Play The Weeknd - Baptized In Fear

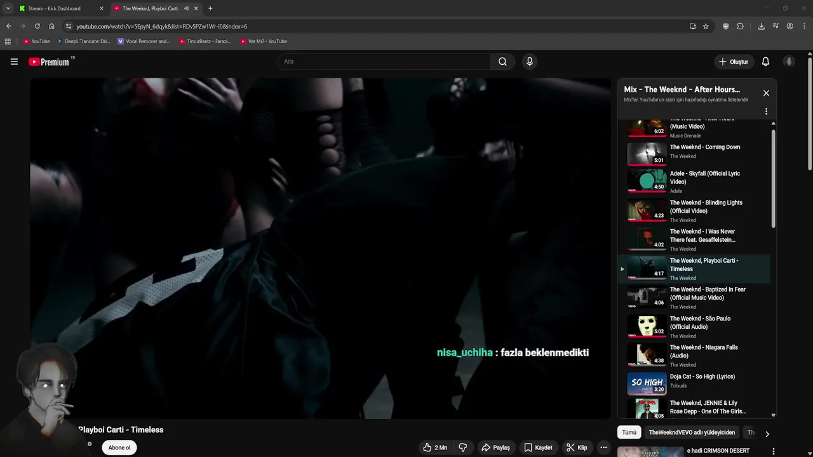[695, 298]
